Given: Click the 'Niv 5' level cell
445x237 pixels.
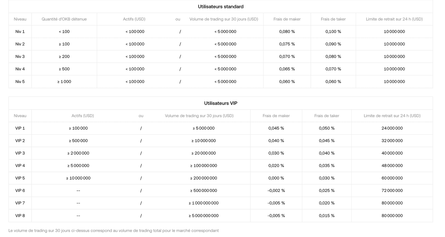Looking at the screenshot, I should tap(20, 81).
